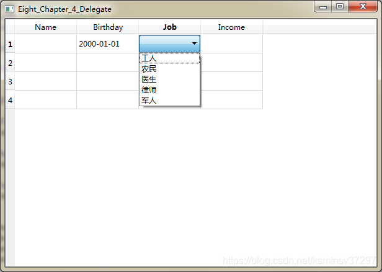
Task: Select the Name cell in row 1
Action: pos(45,44)
